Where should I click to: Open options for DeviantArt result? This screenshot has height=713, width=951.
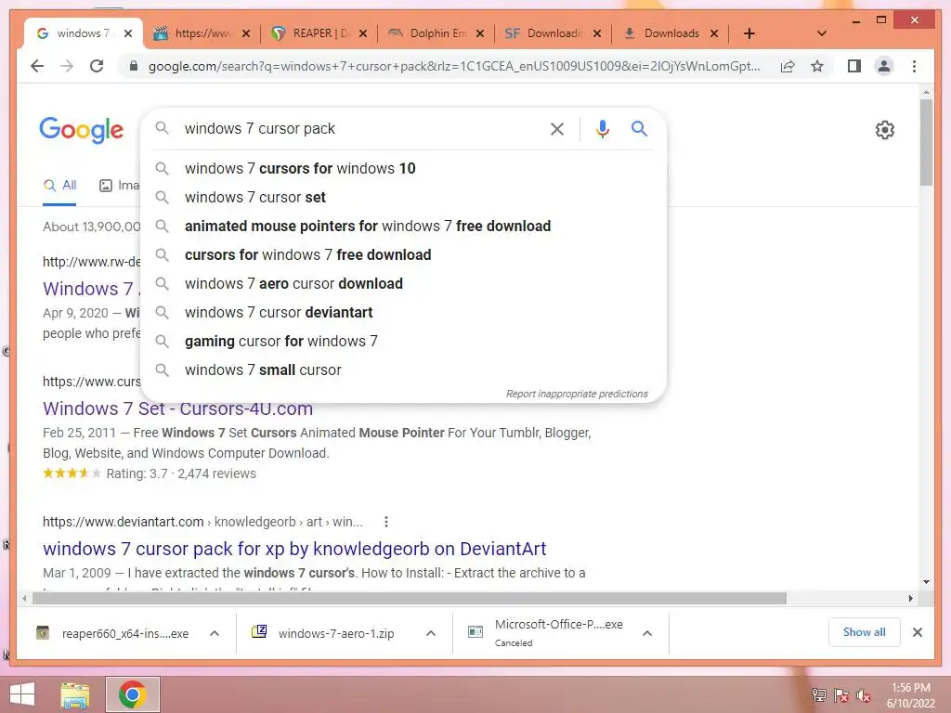click(385, 522)
